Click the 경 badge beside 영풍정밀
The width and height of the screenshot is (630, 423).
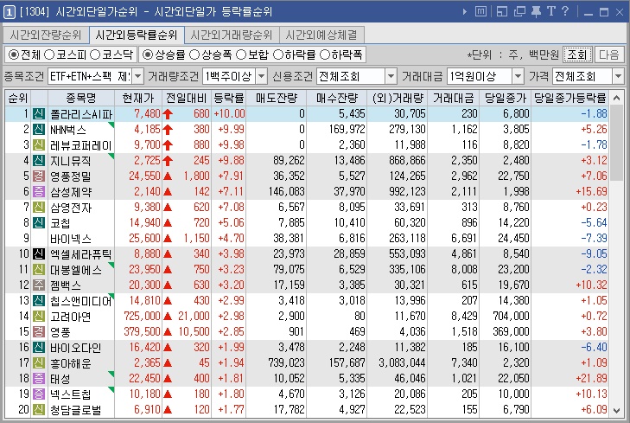(39, 176)
